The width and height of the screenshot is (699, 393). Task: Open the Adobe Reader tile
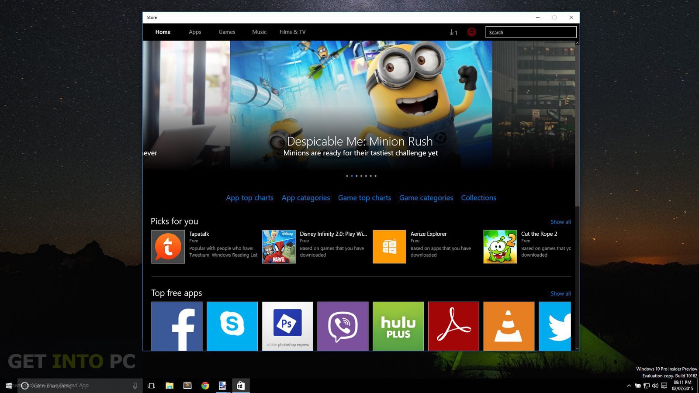[x=453, y=326]
